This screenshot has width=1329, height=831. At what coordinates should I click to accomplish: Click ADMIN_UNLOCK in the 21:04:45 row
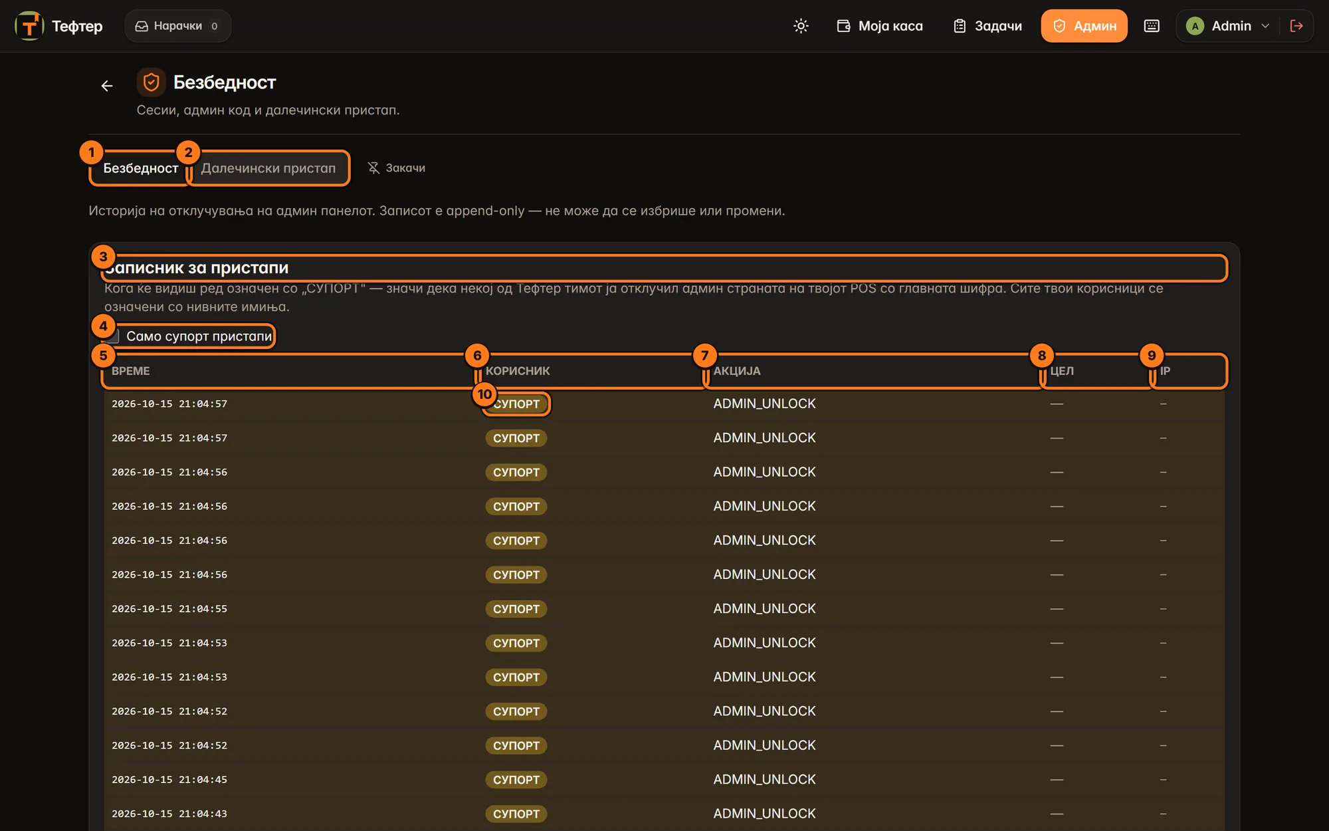(x=764, y=779)
